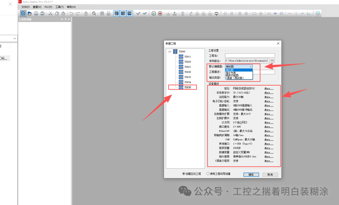Viewport: 339px width, 205px height.
Task: Select 创建空白工程 radio button
Action: point(184,174)
